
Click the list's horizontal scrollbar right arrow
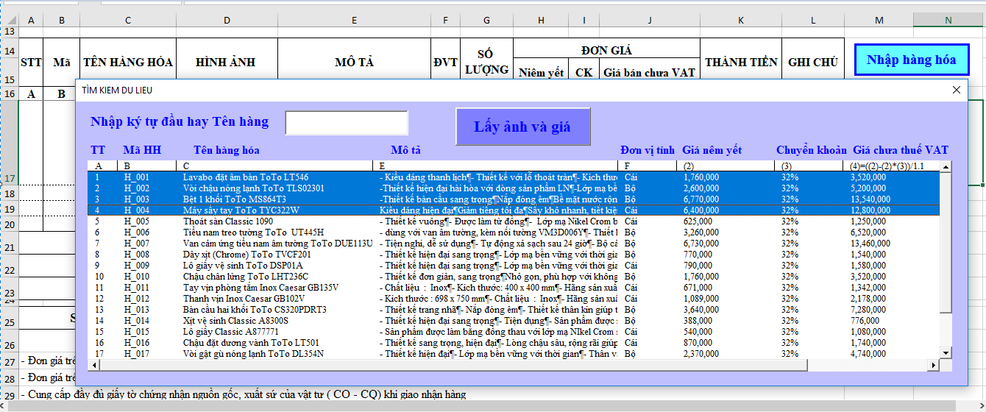pos(934,366)
